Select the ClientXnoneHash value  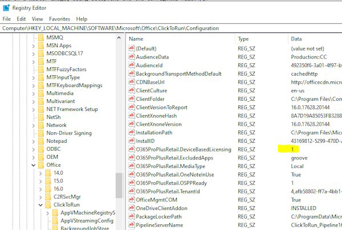point(156,116)
